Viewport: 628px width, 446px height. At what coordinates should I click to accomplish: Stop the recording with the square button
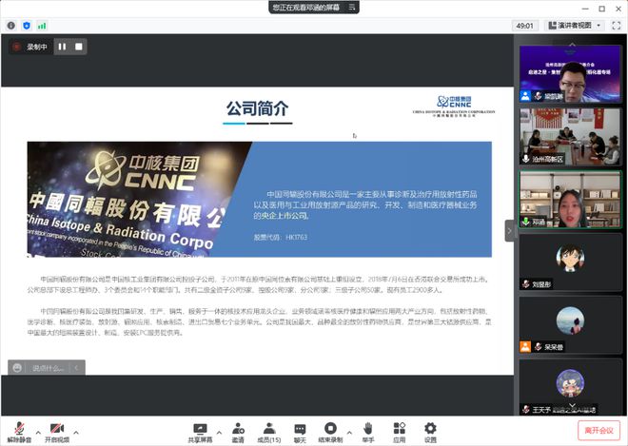78,47
